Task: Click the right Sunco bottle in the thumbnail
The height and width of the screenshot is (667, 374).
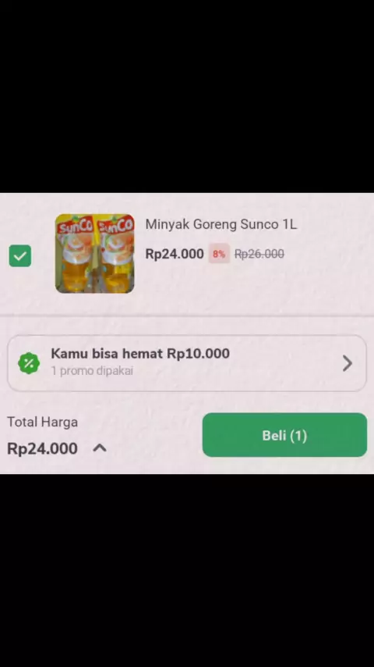Action: pos(115,254)
